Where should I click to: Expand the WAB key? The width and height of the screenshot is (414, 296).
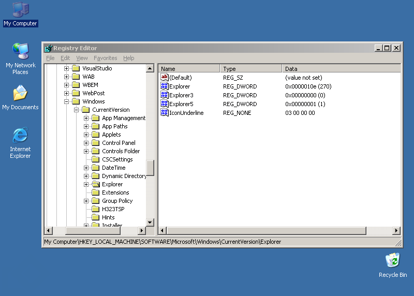67,77
